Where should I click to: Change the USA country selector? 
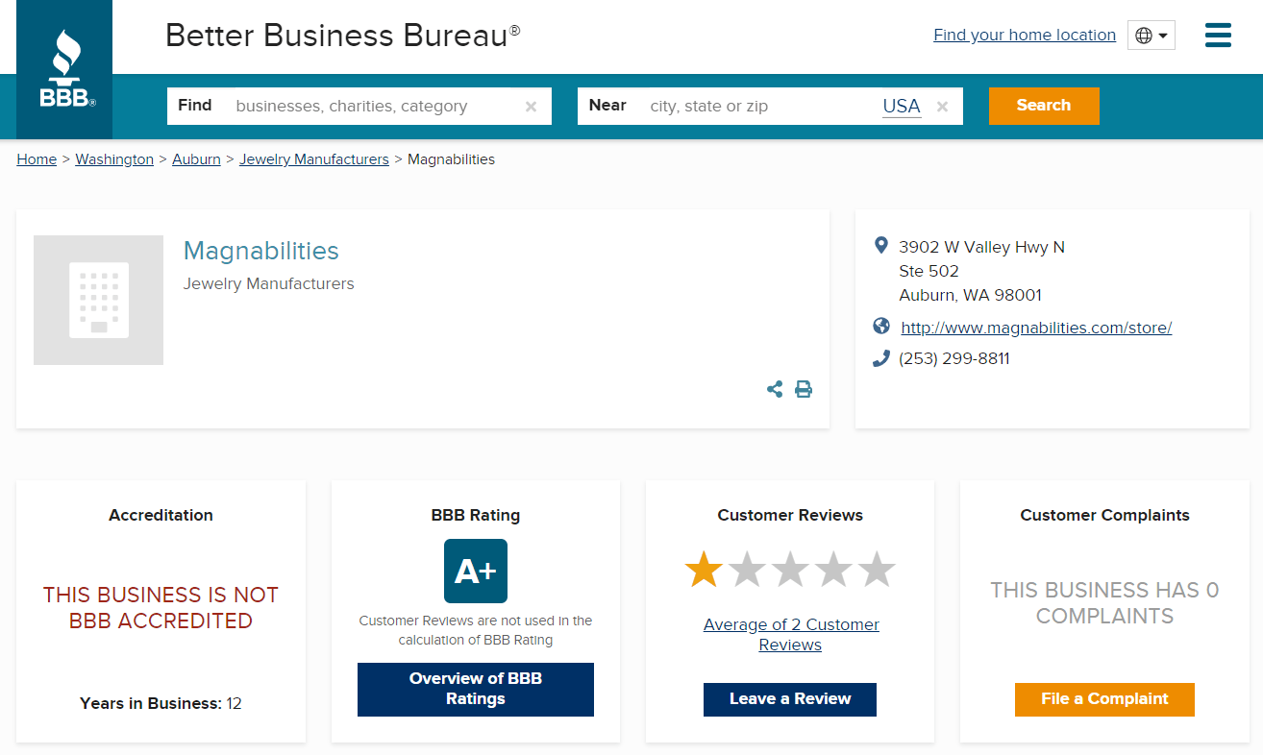coord(902,106)
